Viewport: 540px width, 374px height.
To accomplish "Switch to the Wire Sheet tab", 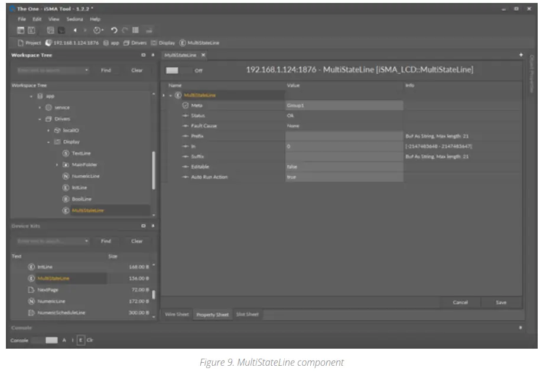I will pyautogui.click(x=176, y=314).
